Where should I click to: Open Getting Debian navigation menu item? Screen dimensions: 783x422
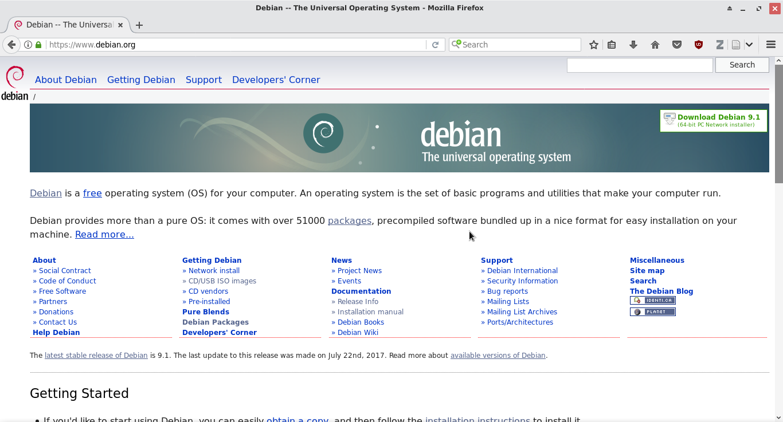coord(141,80)
